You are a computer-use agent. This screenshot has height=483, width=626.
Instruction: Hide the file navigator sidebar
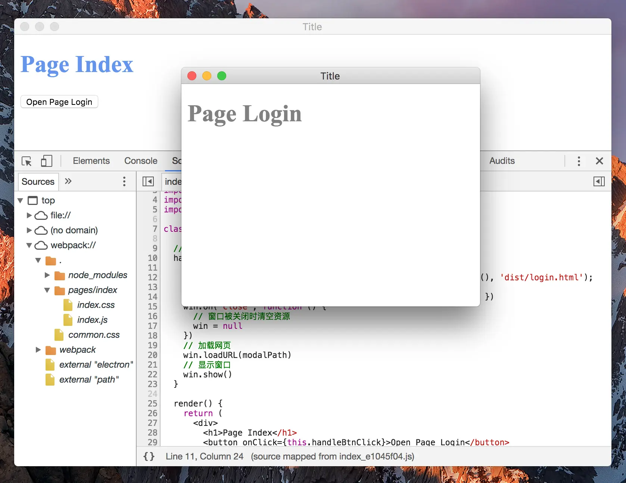click(148, 181)
